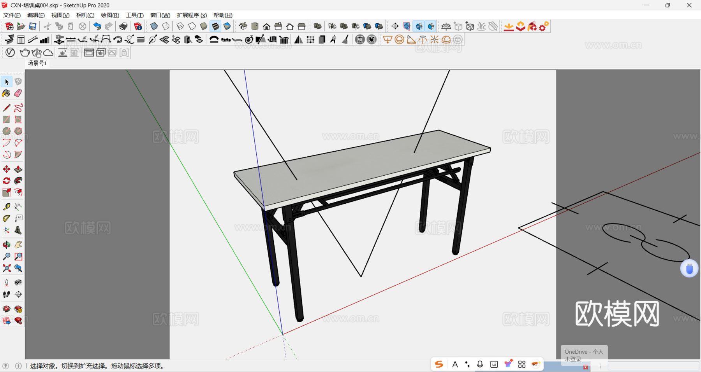Image resolution: width=701 pixels, height=372 pixels.
Task: Toggle Display Section Cuts button
Action: pos(419,26)
